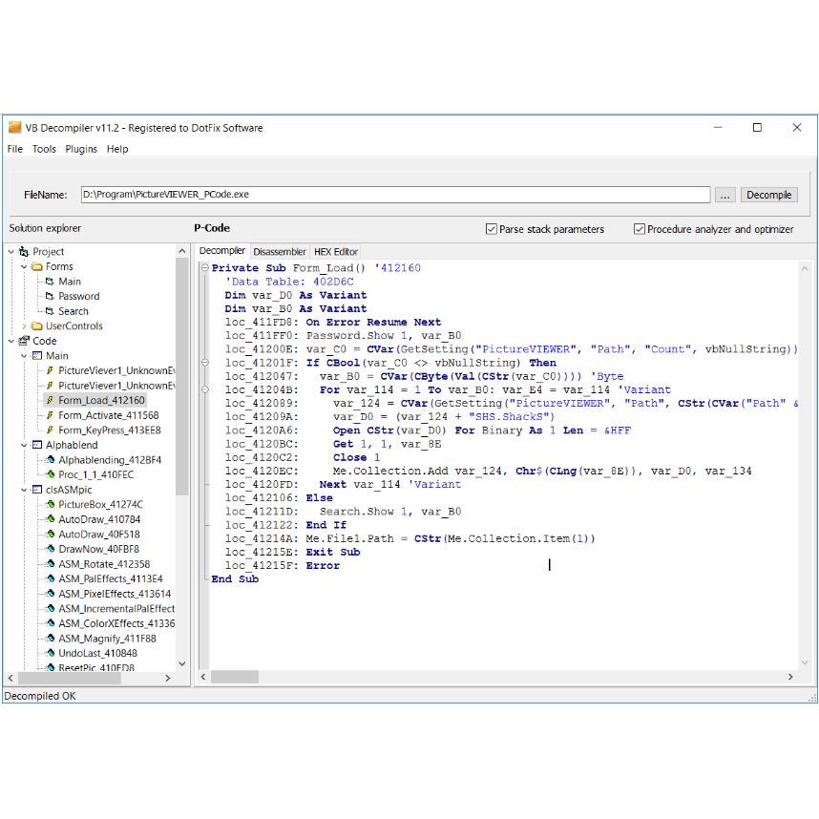Image resolution: width=819 pixels, height=819 pixels.
Task: Click the Form_Activate_411568 event icon
Action: click(50, 415)
